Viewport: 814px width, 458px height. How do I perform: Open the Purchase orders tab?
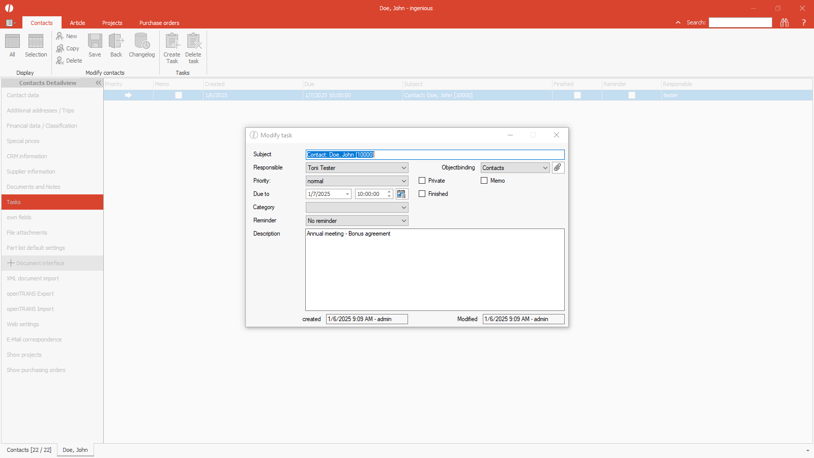click(159, 23)
